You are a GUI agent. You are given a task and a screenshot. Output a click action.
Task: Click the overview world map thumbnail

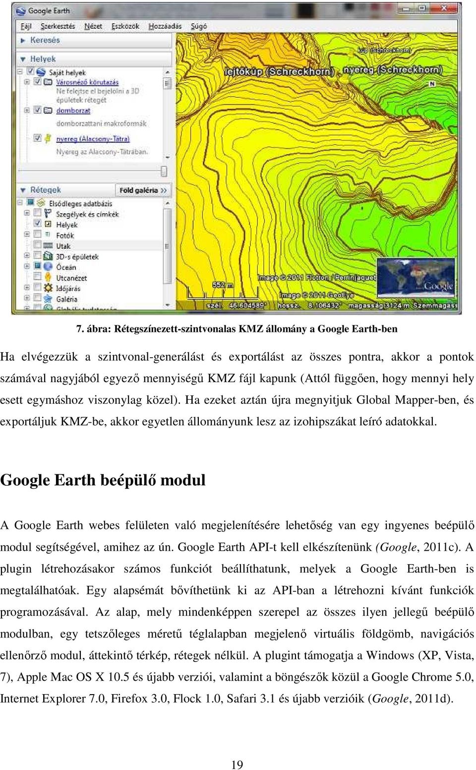416,277
